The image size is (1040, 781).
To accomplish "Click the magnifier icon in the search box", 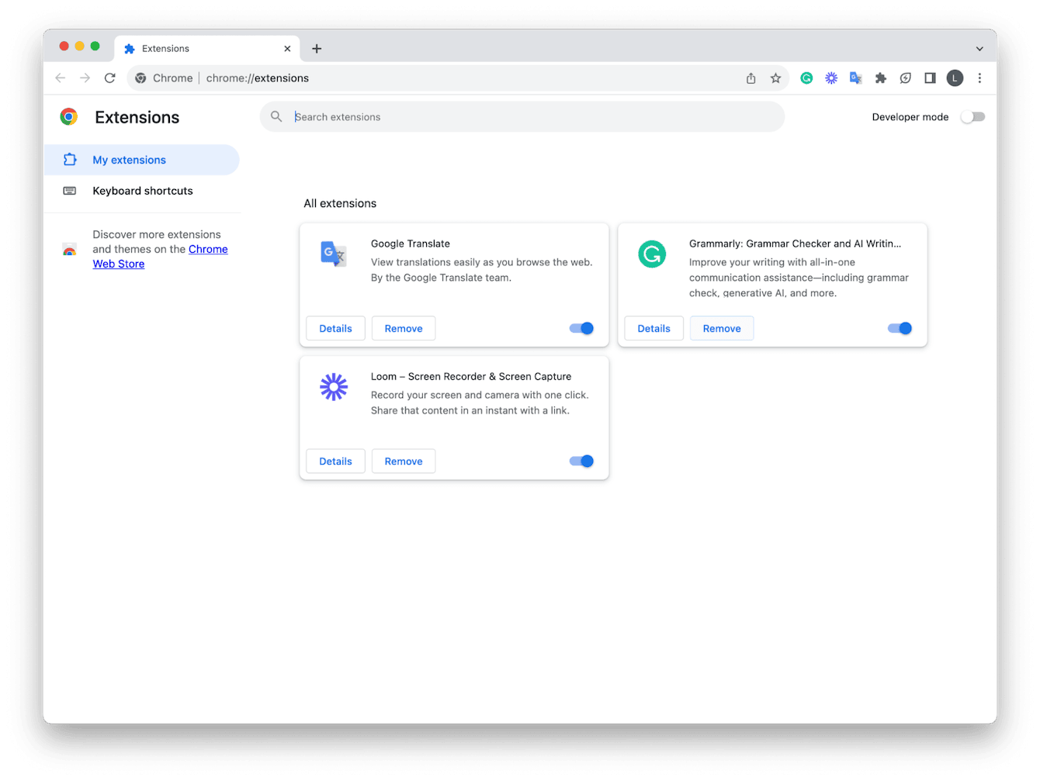I will pos(276,117).
